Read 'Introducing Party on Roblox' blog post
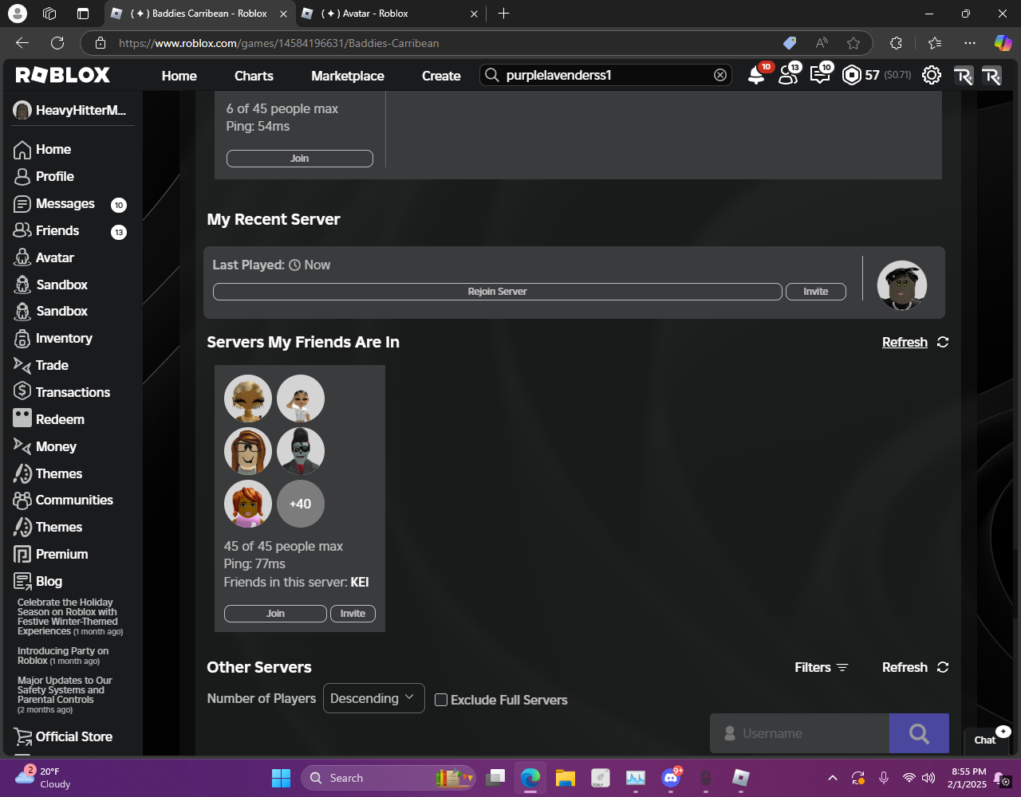 pos(63,656)
